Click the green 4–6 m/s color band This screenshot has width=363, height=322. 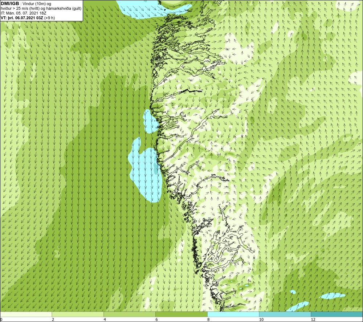click(x=130, y=314)
